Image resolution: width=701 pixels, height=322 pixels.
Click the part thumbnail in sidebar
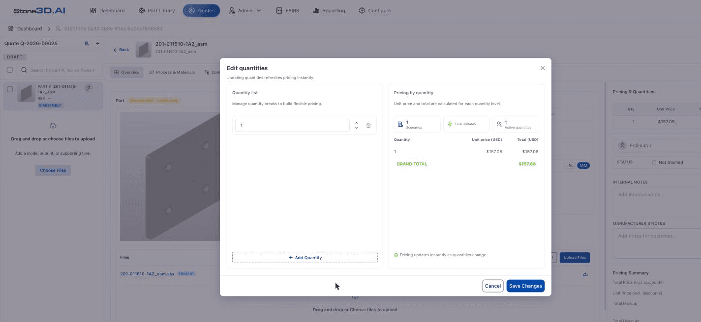(26, 93)
